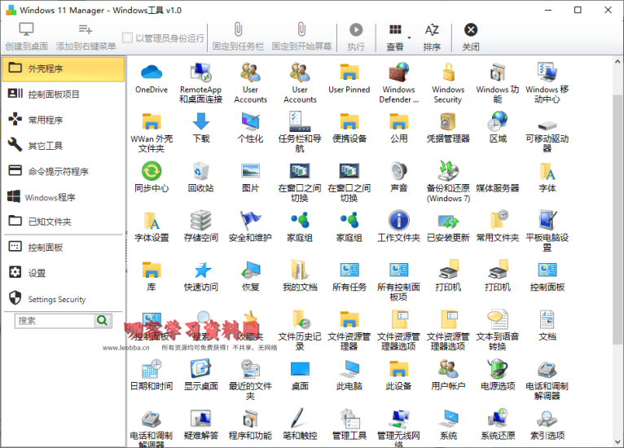The image size is (624, 448).
Task: Open Windows 移动中心 icon
Action: 547,72
